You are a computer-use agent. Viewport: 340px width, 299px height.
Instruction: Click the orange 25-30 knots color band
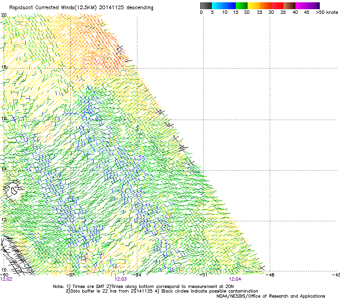pyautogui.click(x=266, y=6)
